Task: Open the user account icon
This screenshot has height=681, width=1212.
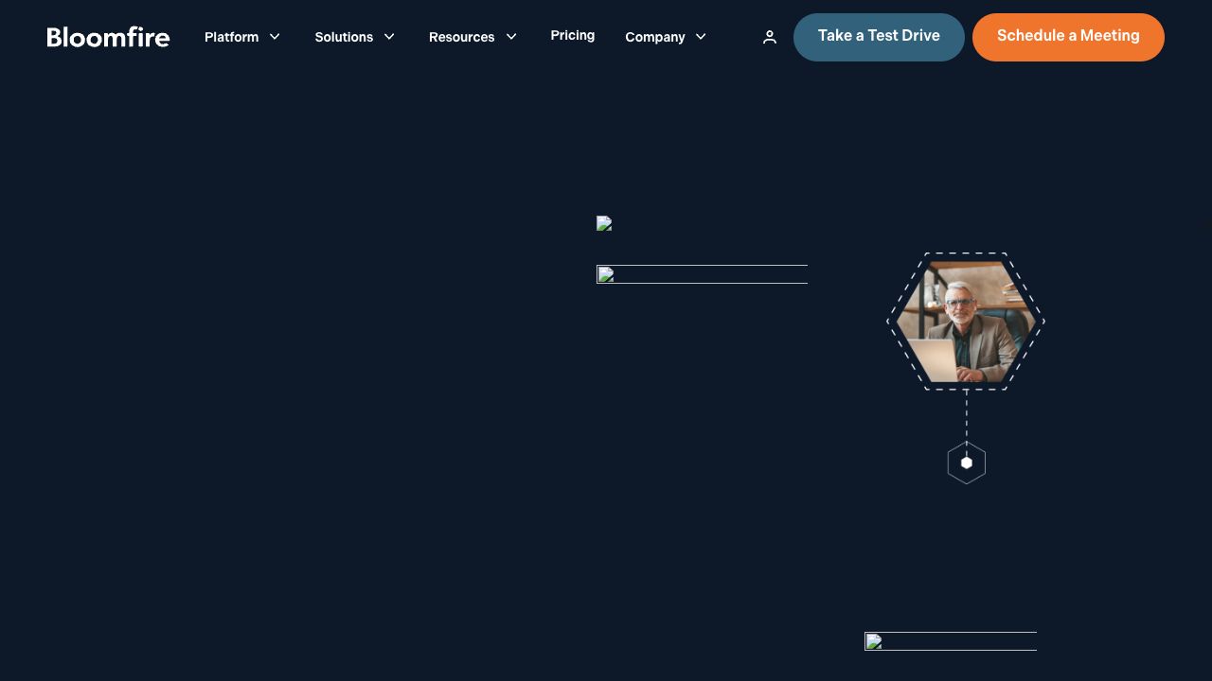Action: click(x=770, y=37)
